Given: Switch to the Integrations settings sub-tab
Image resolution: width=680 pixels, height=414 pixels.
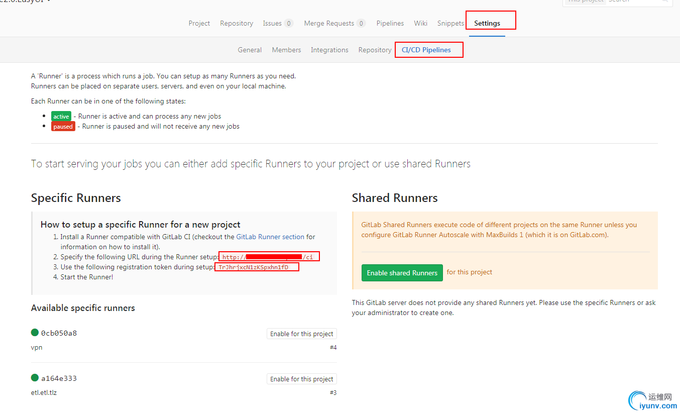Looking at the screenshot, I should click(x=329, y=50).
